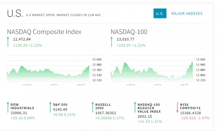Viewport: 220px width, 131px height.
Task: Open the NASDAQ-100 title link
Action: (129, 32)
